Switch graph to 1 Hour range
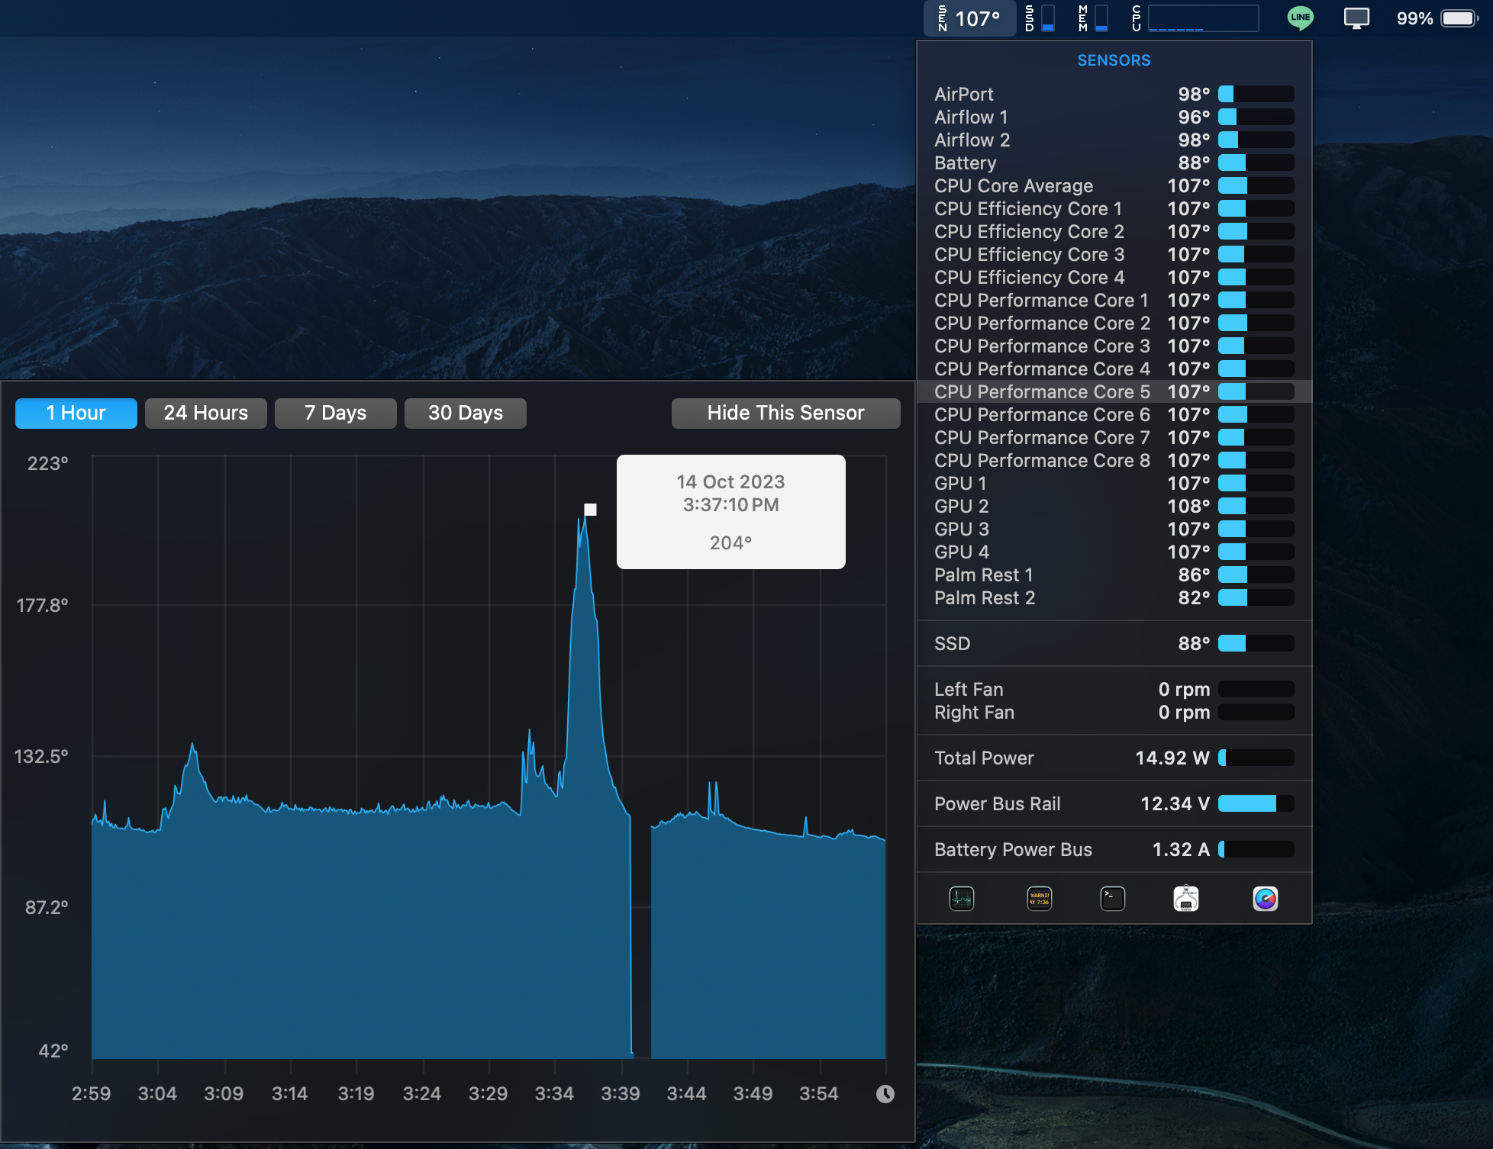Screen dimensions: 1493x1149 click(x=76, y=413)
